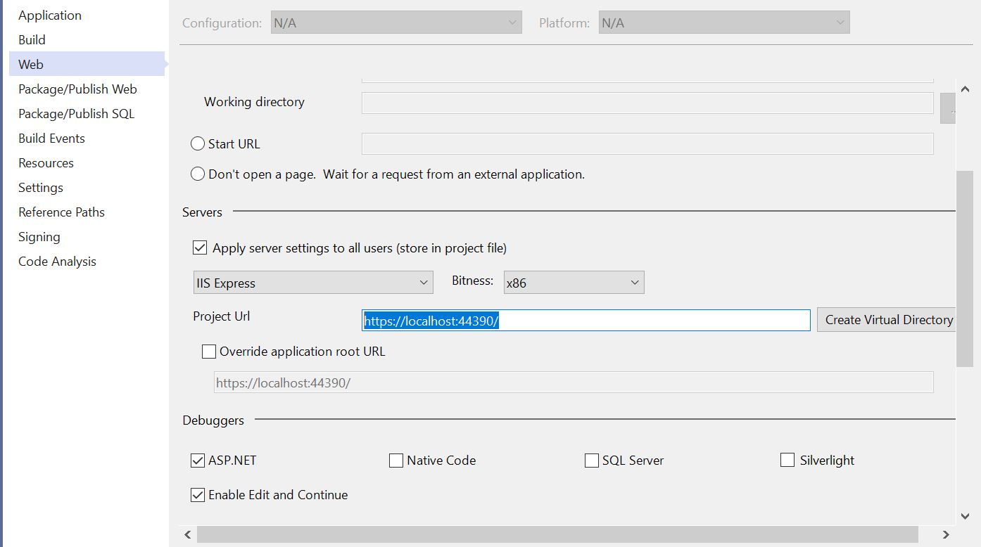Go to the Code Analysis tab
The height and width of the screenshot is (547, 981).
(x=57, y=262)
